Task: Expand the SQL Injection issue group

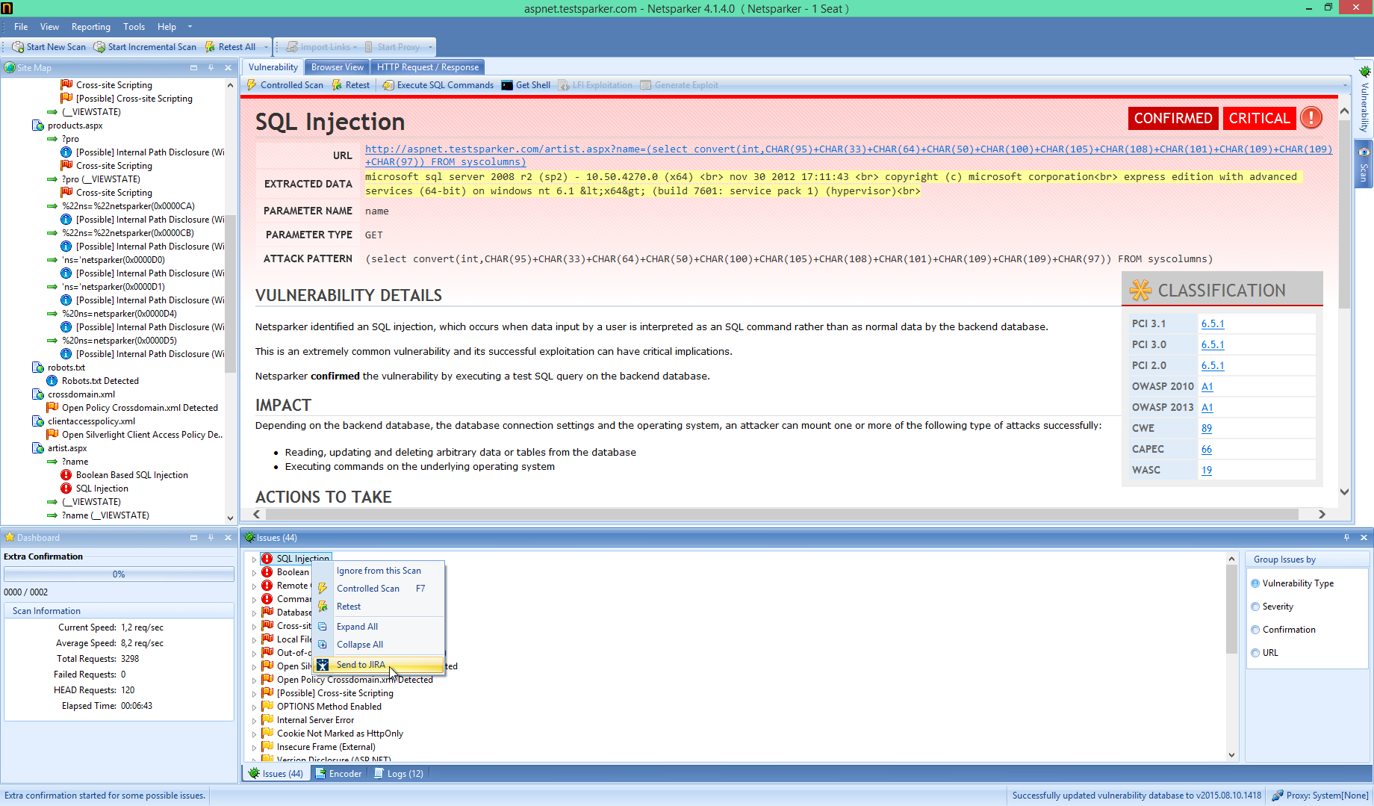Action: tap(255, 558)
